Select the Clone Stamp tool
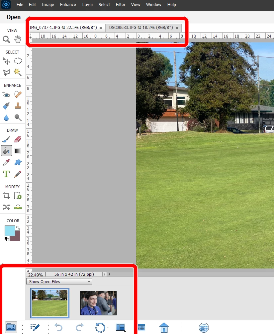Image resolution: width=274 pixels, height=334 pixels. (x=18, y=106)
